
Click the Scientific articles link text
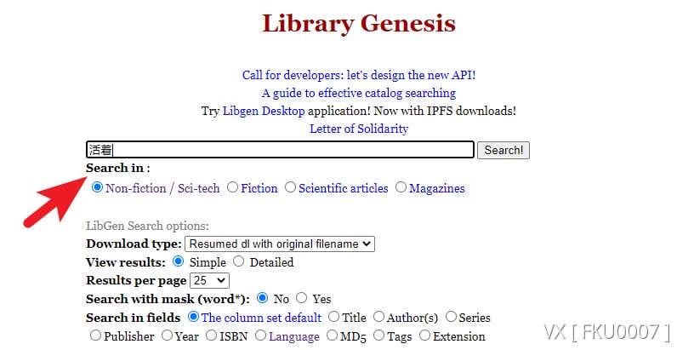pyautogui.click(x=344, y=188)
